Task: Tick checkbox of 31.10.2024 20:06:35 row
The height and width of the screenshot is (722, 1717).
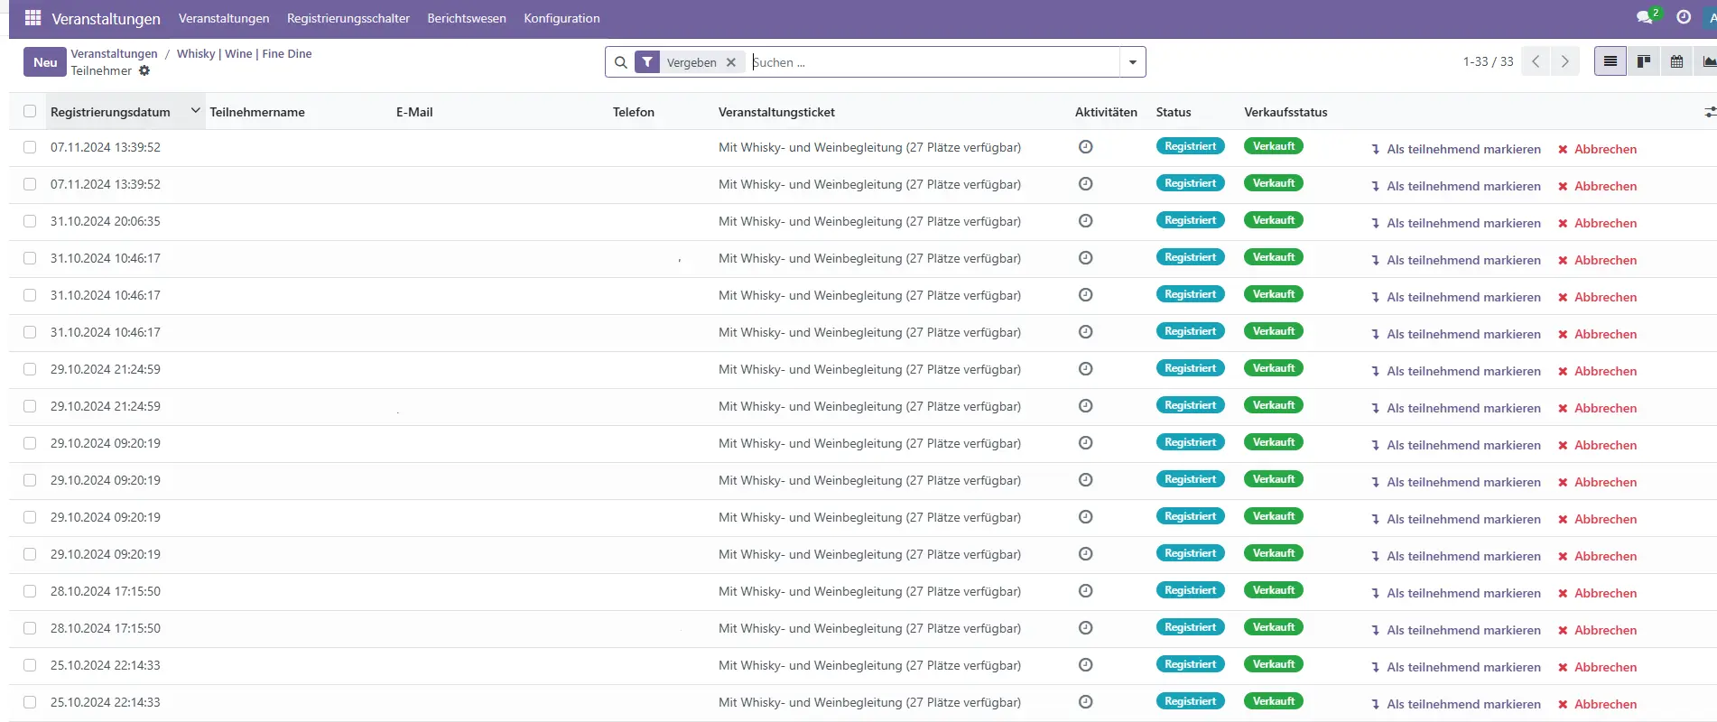Action: 30,221
